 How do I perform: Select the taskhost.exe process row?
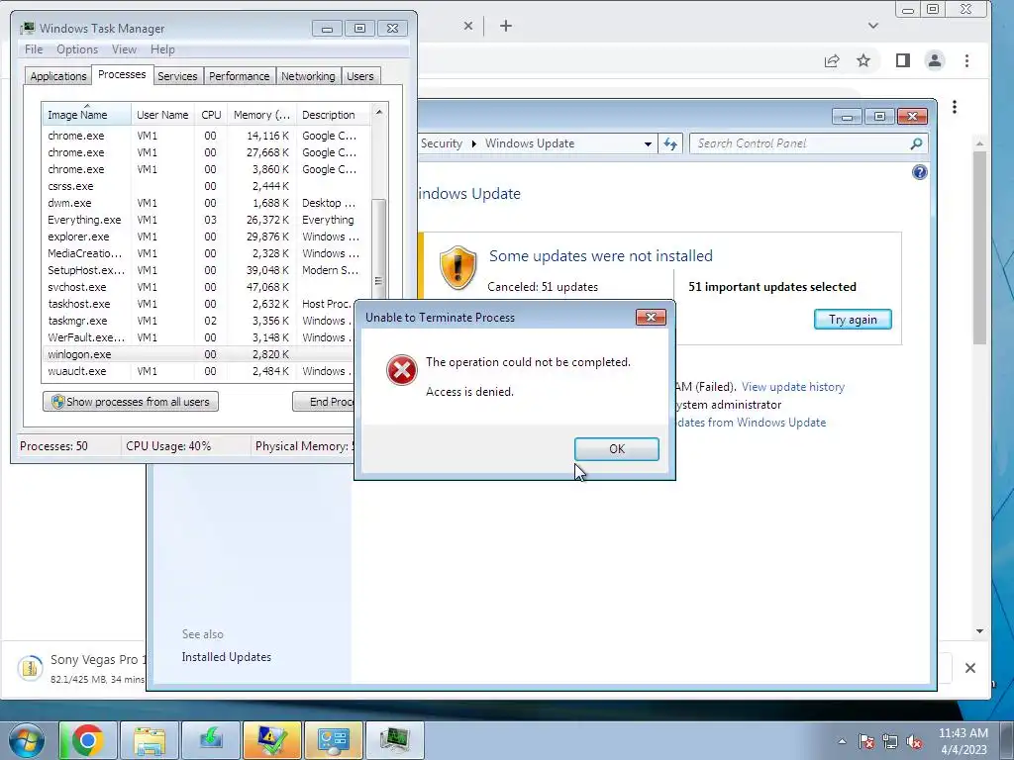coord(198,304)
